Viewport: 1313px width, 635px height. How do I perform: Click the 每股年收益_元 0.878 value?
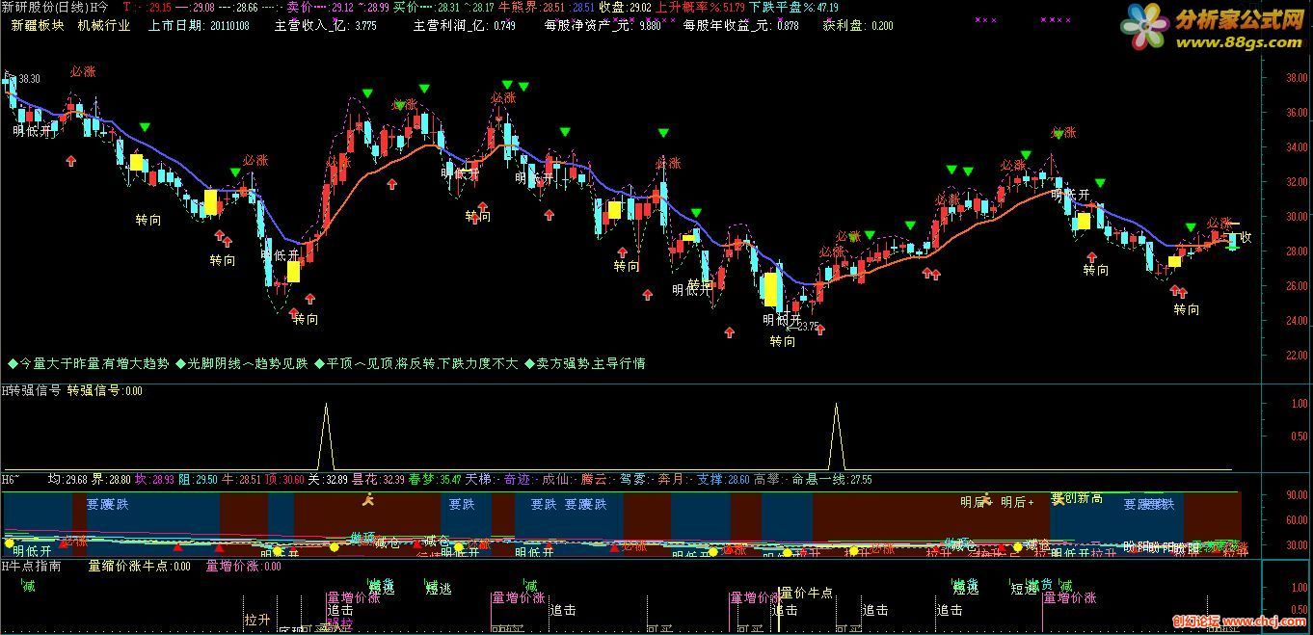[741, 25]
